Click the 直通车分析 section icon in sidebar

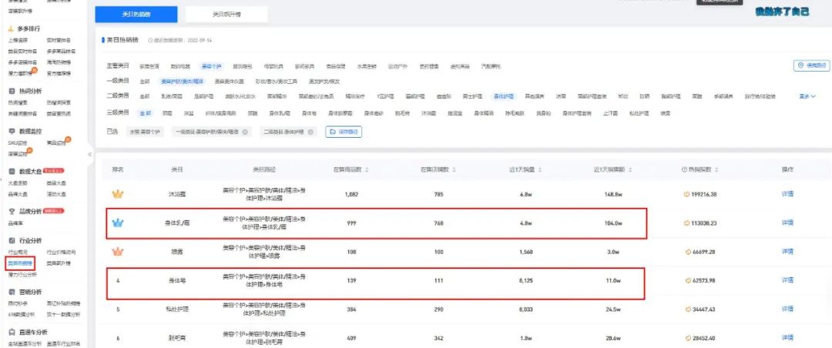click(x=11, y=332)
